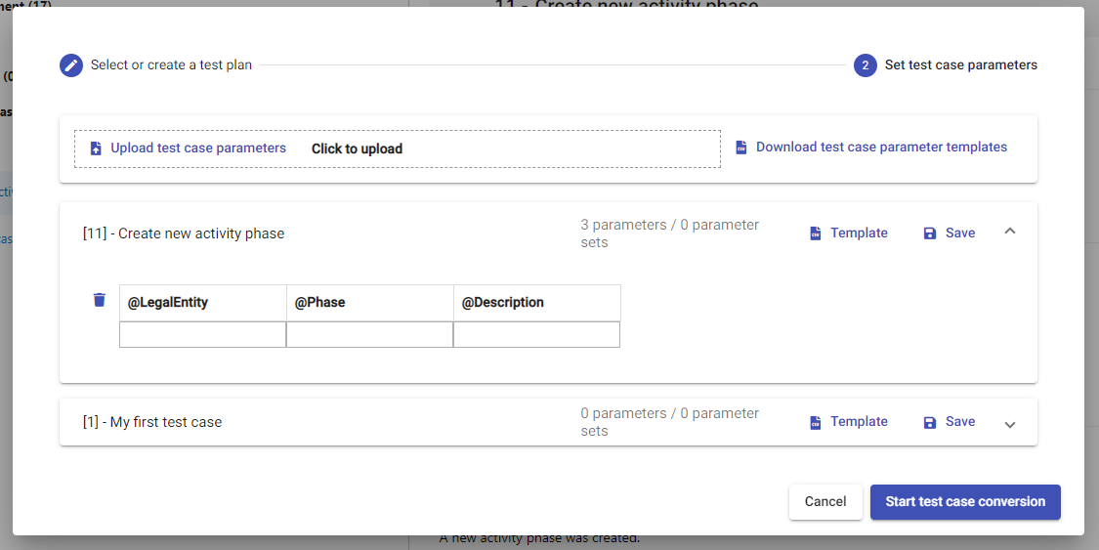Collapse the Create new activity phase panel
1099x550 pixels.
[1010, 232]
